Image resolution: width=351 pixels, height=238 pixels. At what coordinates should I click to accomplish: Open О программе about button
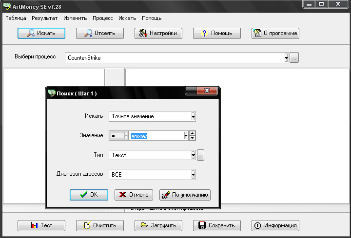275,33
